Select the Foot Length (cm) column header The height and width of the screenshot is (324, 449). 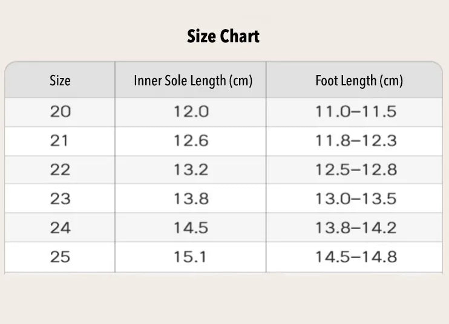[x=359, y=80]
